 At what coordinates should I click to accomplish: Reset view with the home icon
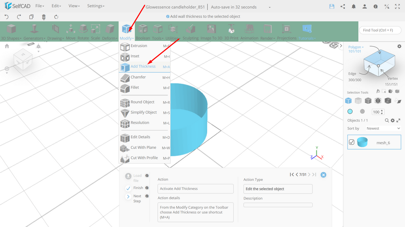click(7, 46)
